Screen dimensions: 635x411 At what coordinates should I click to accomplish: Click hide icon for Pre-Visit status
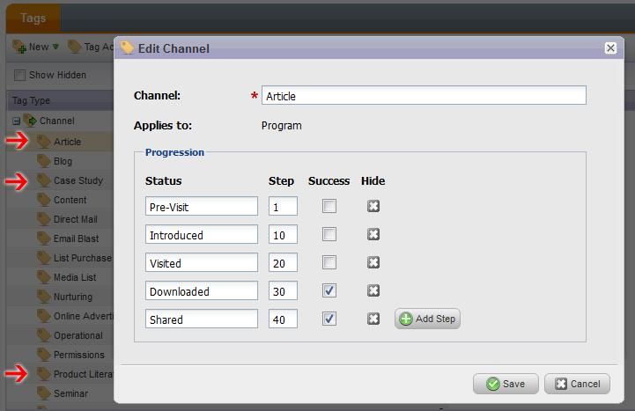coord(373,206)
